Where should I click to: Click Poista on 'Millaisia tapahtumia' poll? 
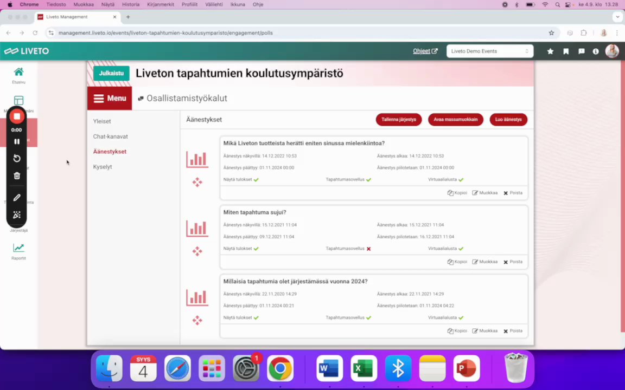[513, 331]
